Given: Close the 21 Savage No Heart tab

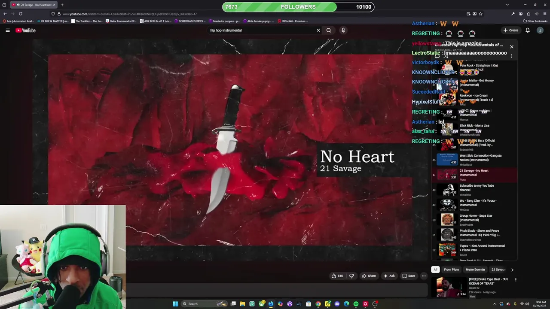Looking at the screenshot, I should 54,5.
